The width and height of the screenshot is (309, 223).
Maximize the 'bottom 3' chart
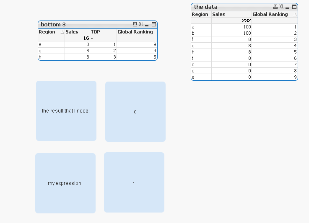pyautogui.click(x=154, y=25)
